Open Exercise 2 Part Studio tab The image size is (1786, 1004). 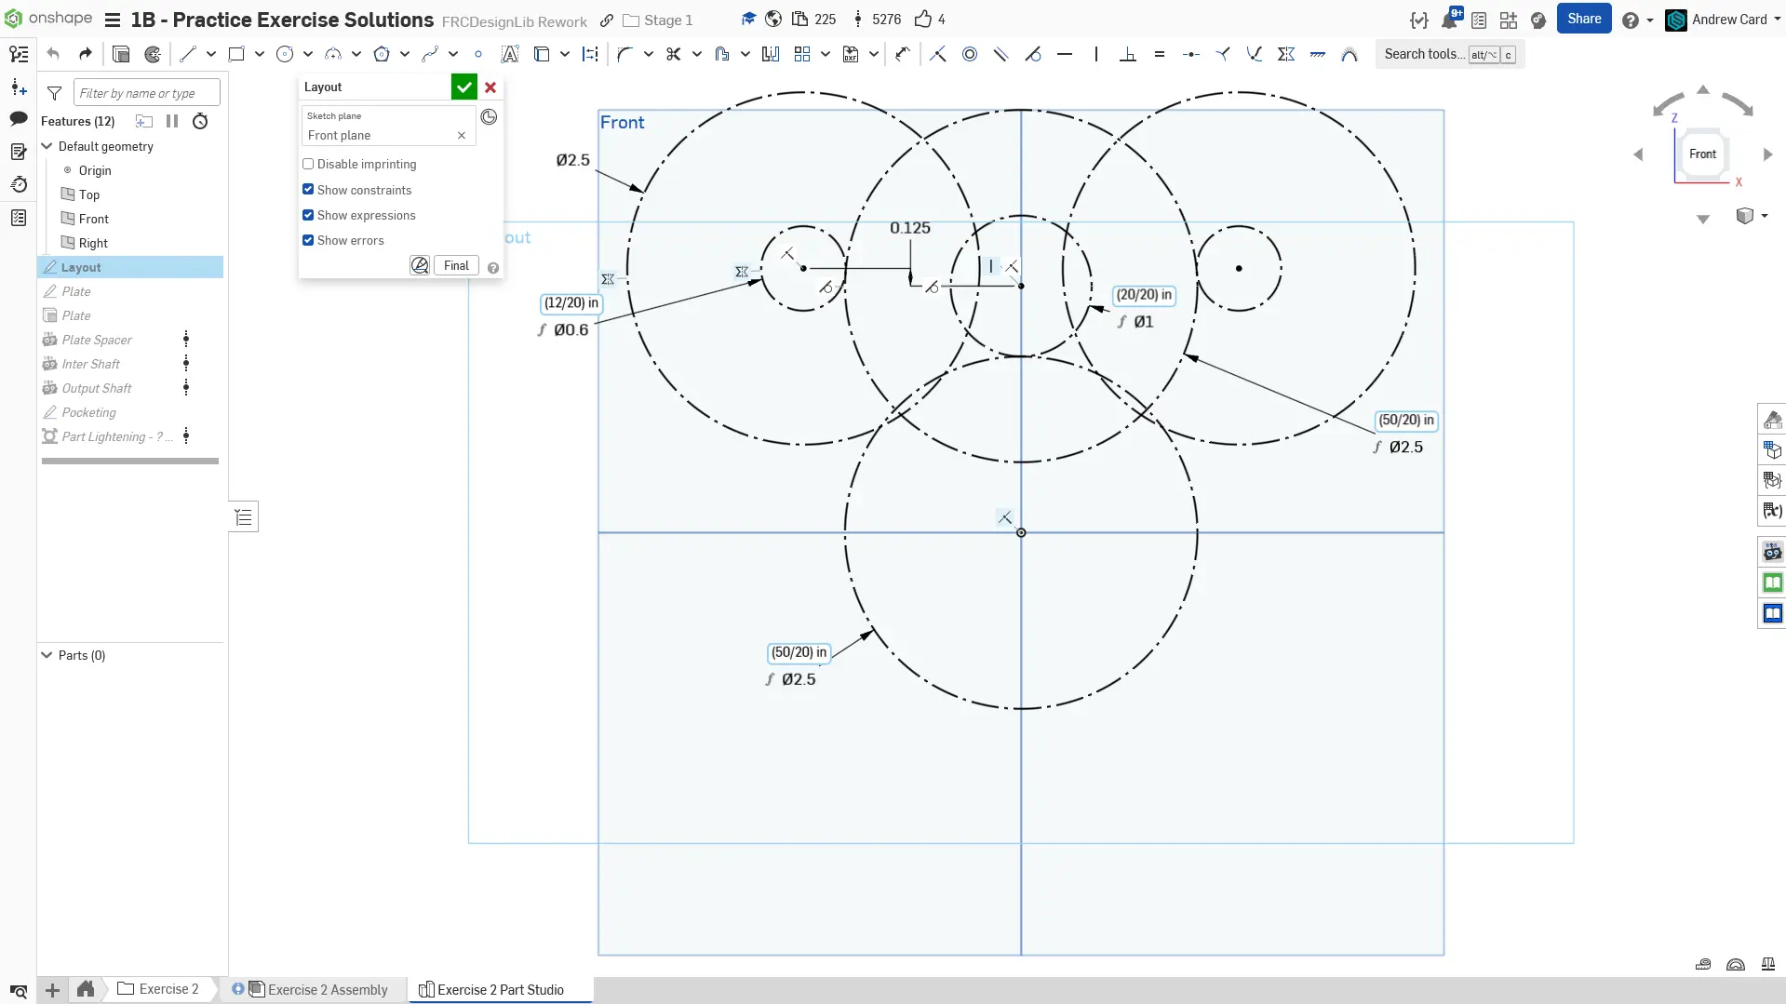pos(500,989)
